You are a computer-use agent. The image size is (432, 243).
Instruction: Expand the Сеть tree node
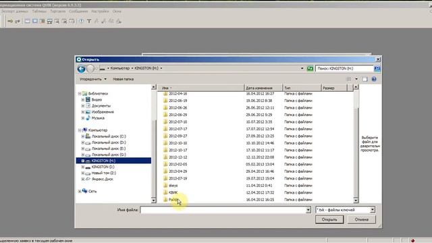coord(80,191)
